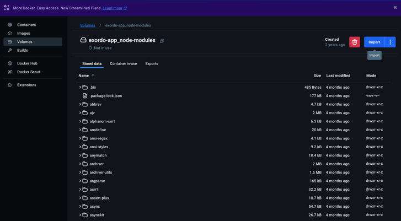Click the blue Import button
The image size is (401, 221).
pyautogui.click(x=375, y=42)
